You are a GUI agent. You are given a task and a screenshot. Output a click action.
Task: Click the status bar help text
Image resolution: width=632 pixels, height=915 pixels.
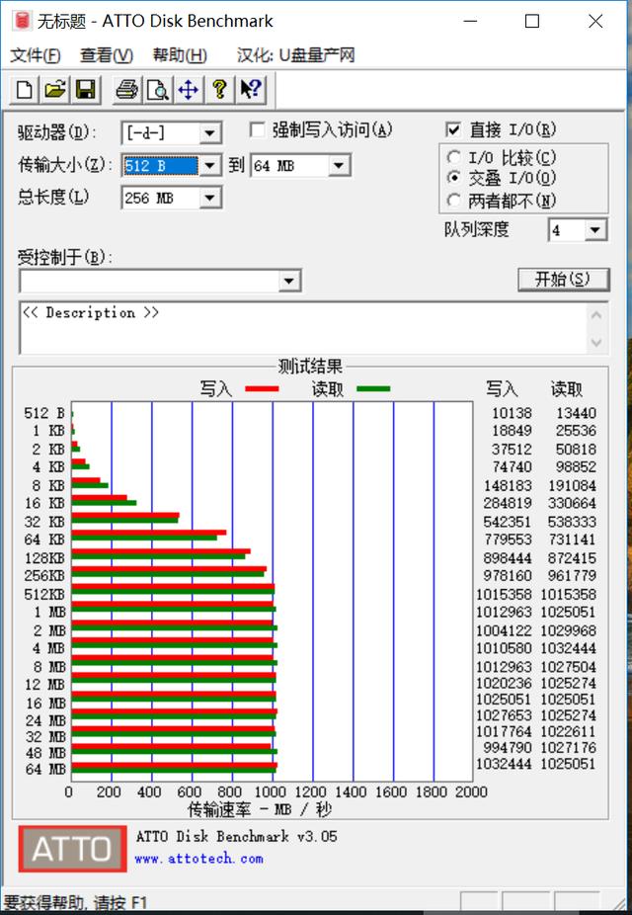coord(75,902)
